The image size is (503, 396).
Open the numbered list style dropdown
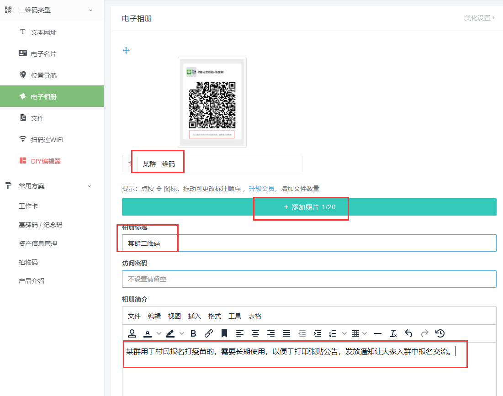point(344,333)
